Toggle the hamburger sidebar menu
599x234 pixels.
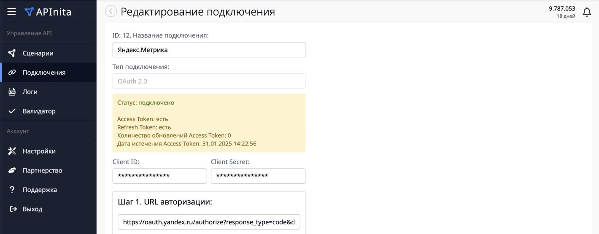coord(11,12)
